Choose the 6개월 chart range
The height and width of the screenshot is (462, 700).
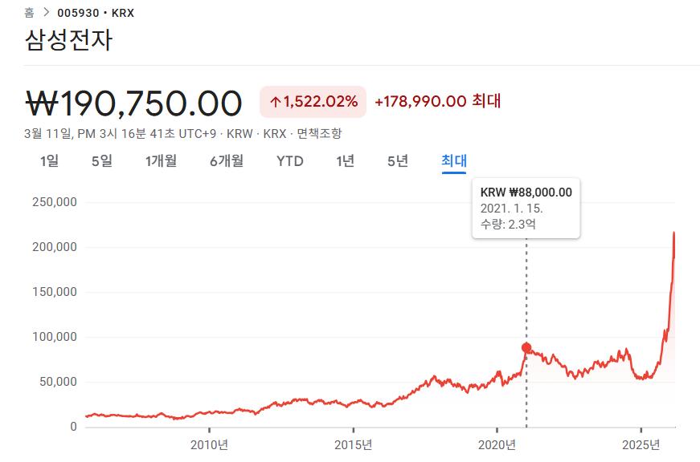click(x=226, y=161)
